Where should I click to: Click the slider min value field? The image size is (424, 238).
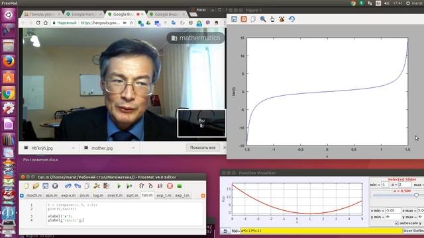tap(385, 185)
